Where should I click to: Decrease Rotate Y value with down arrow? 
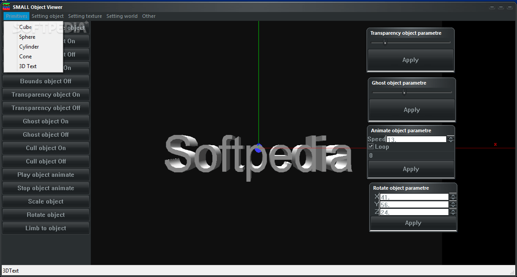pos(453,206)
